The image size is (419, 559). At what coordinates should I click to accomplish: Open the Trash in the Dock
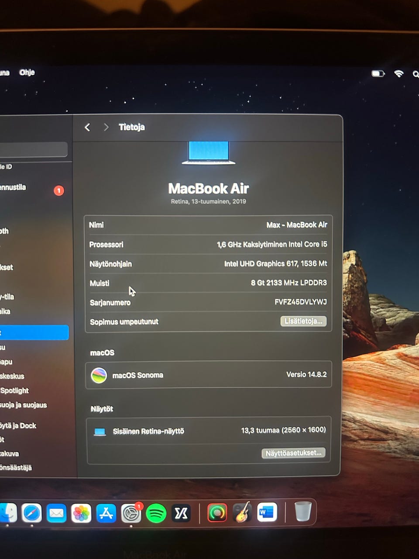pos(303,511)
